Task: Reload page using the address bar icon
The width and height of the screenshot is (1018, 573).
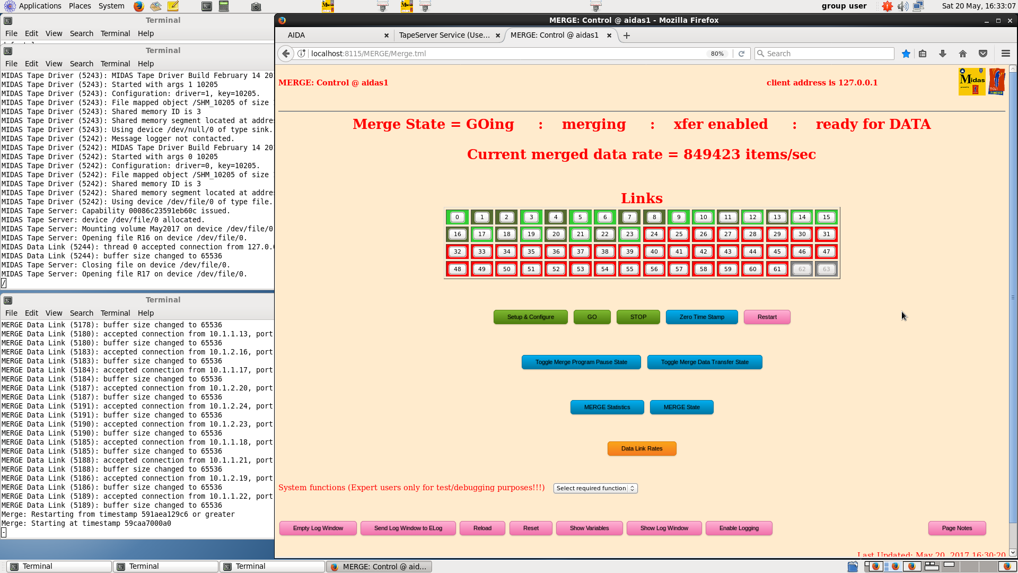Action: 741,54
